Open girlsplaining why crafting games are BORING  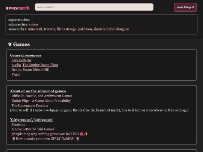(50, 134)
